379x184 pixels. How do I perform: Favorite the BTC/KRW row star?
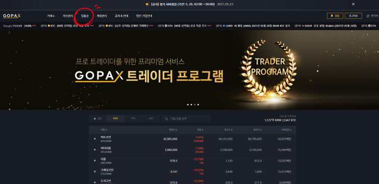95,139
